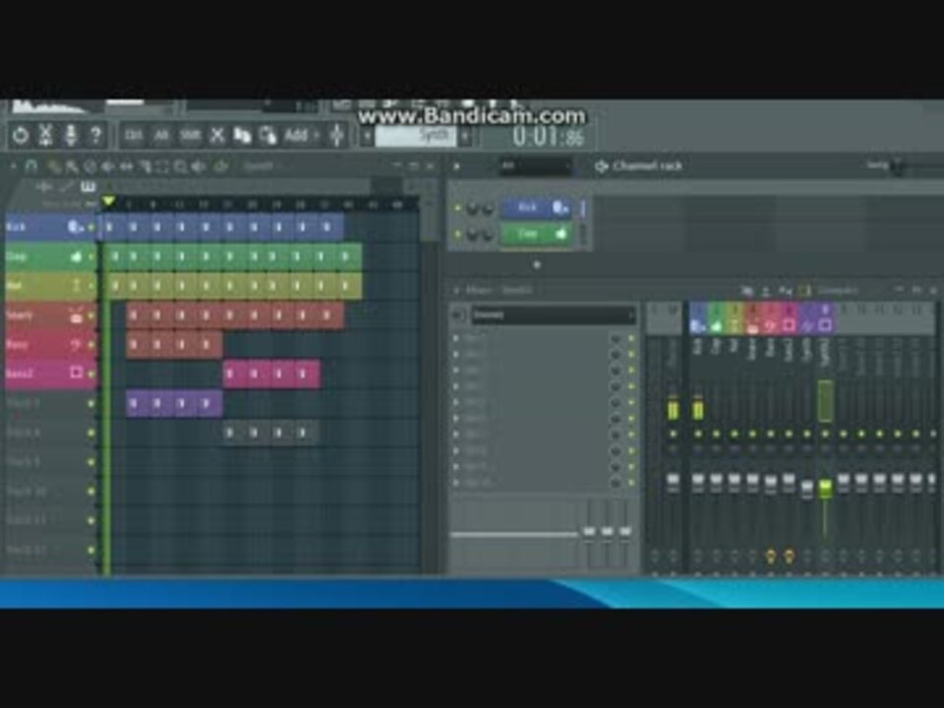Click the microphone recording icon in toolbar
This screenshot has height=708, width=944.
[71, 135]
